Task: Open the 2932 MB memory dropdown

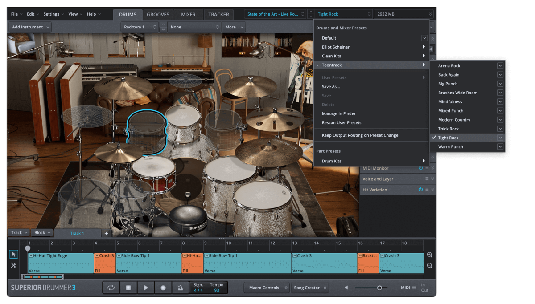Action: tap(403, 14)
